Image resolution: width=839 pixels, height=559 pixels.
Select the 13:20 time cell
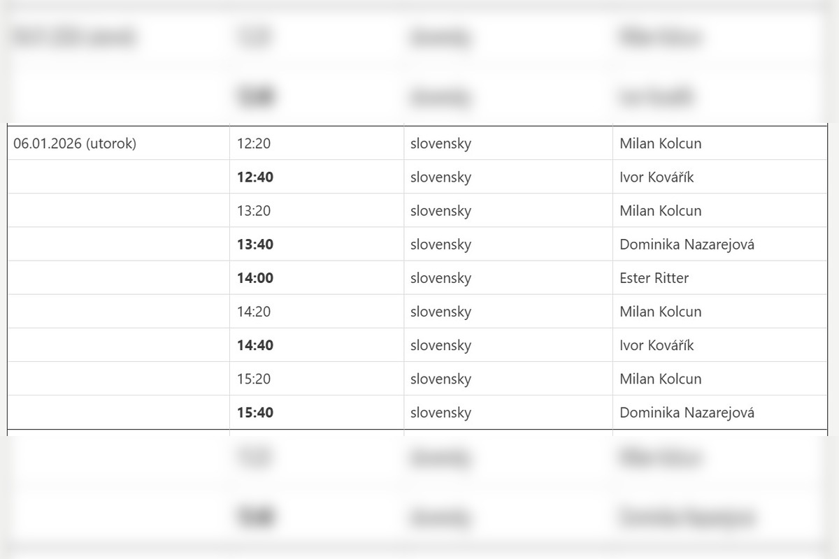coord(254,211)
